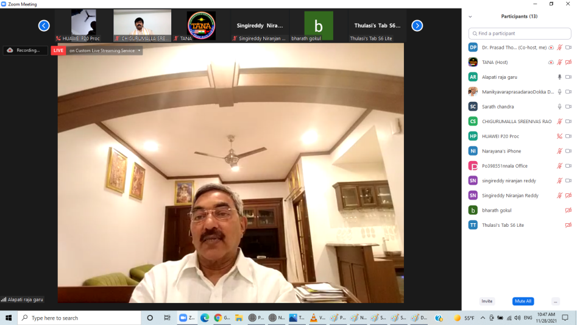
Task: Click HUAWEI P20 Proc muted mic icon
Action: [560, 136]
